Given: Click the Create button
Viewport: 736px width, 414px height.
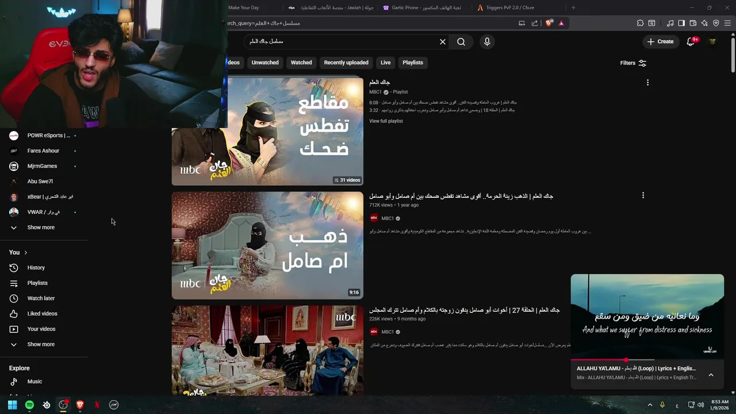Looking at the screenshot, I should coord(660,41).
